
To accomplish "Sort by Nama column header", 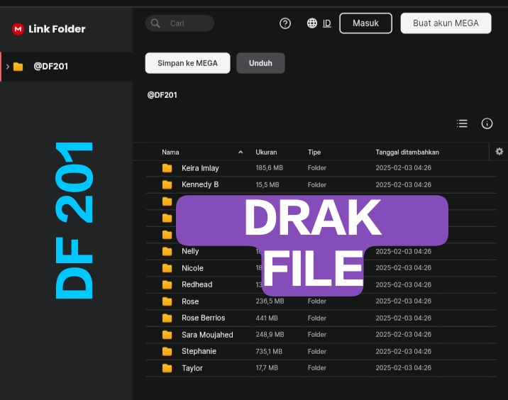I will 170,152.
